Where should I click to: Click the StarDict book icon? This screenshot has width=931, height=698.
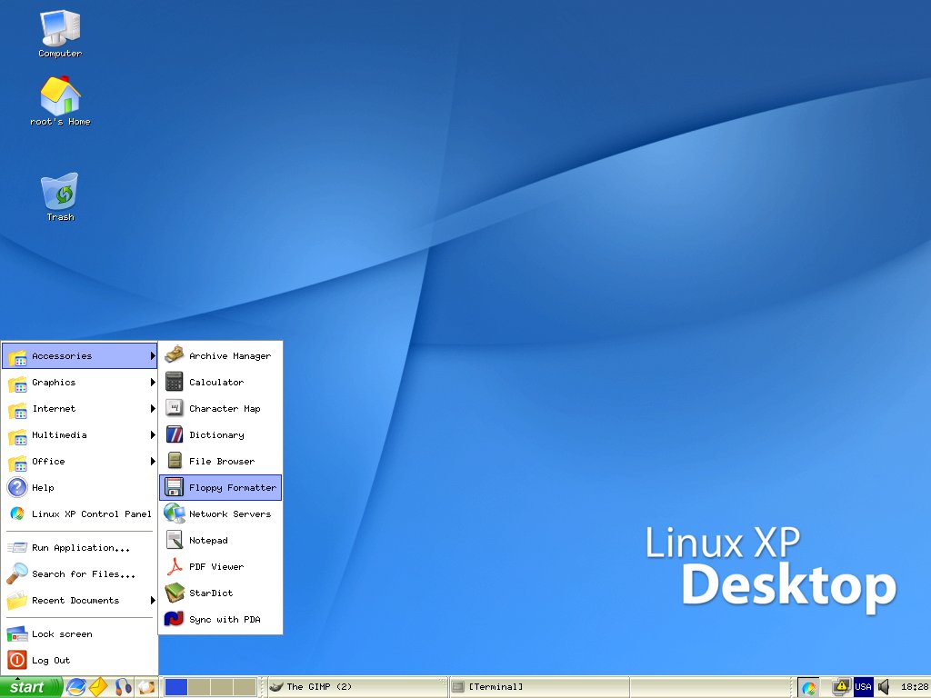[x=175, y=593]
